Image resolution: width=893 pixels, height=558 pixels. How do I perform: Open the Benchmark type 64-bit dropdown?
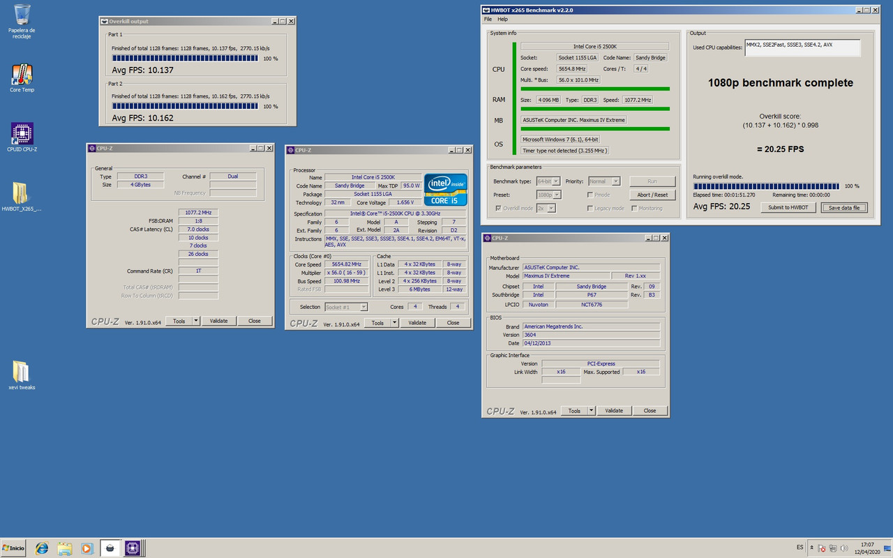[548, 181]
